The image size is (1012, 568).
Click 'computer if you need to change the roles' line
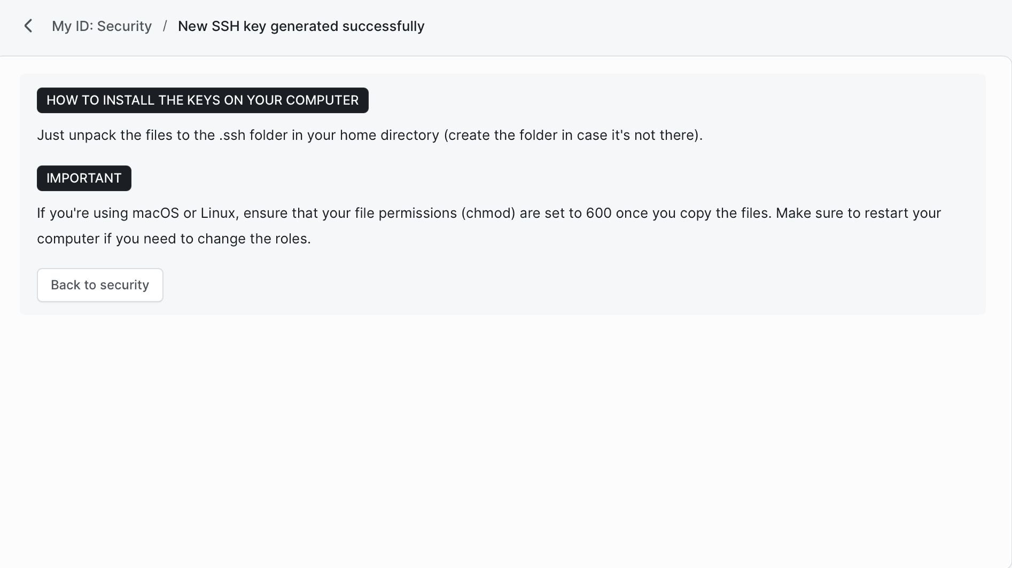point(174,239)
